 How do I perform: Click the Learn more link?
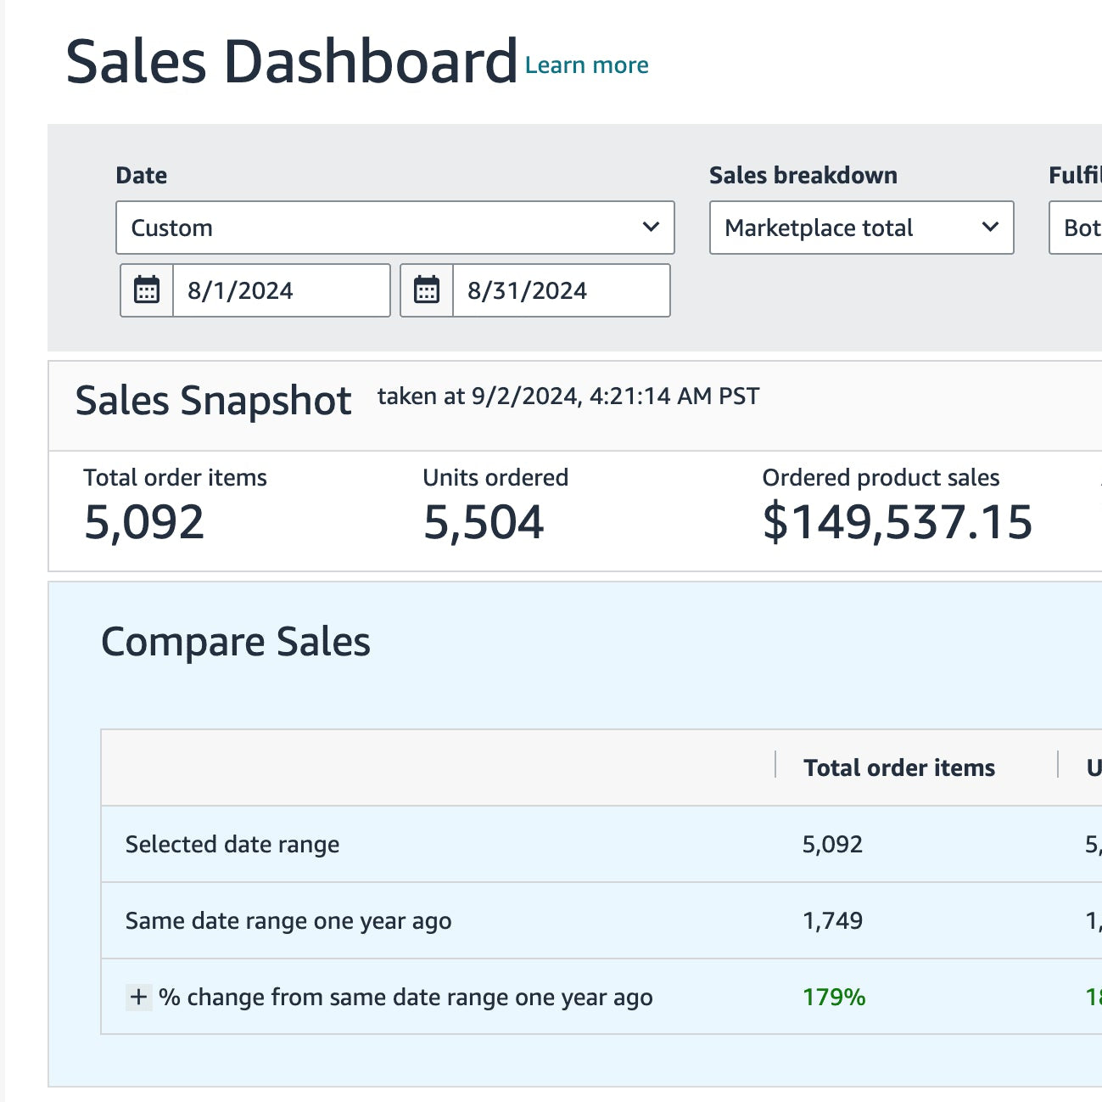tap(586, 65)
